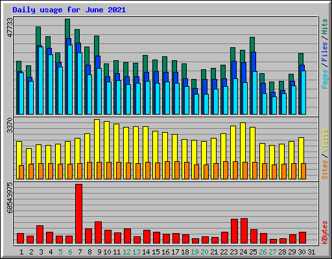The height and width of the screenshot is (259, 332).
Task: Click green weekend day label 12
Action: (126, 252)
